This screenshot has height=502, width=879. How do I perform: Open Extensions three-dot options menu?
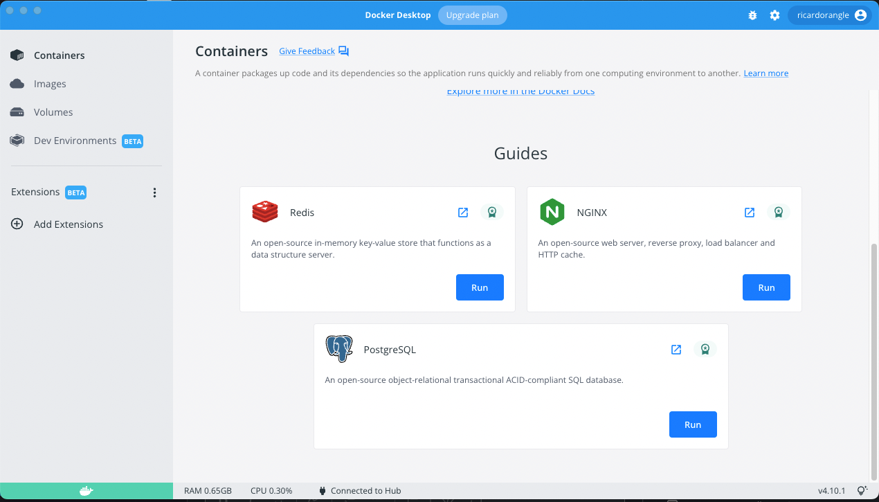[x=154, y=192]
